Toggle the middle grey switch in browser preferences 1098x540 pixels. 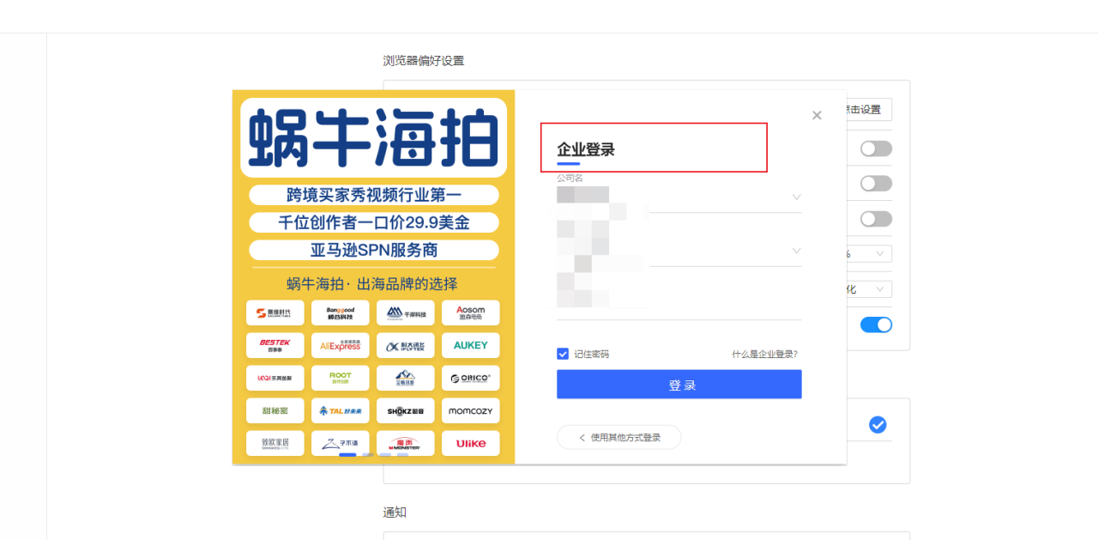click(876, 184)
